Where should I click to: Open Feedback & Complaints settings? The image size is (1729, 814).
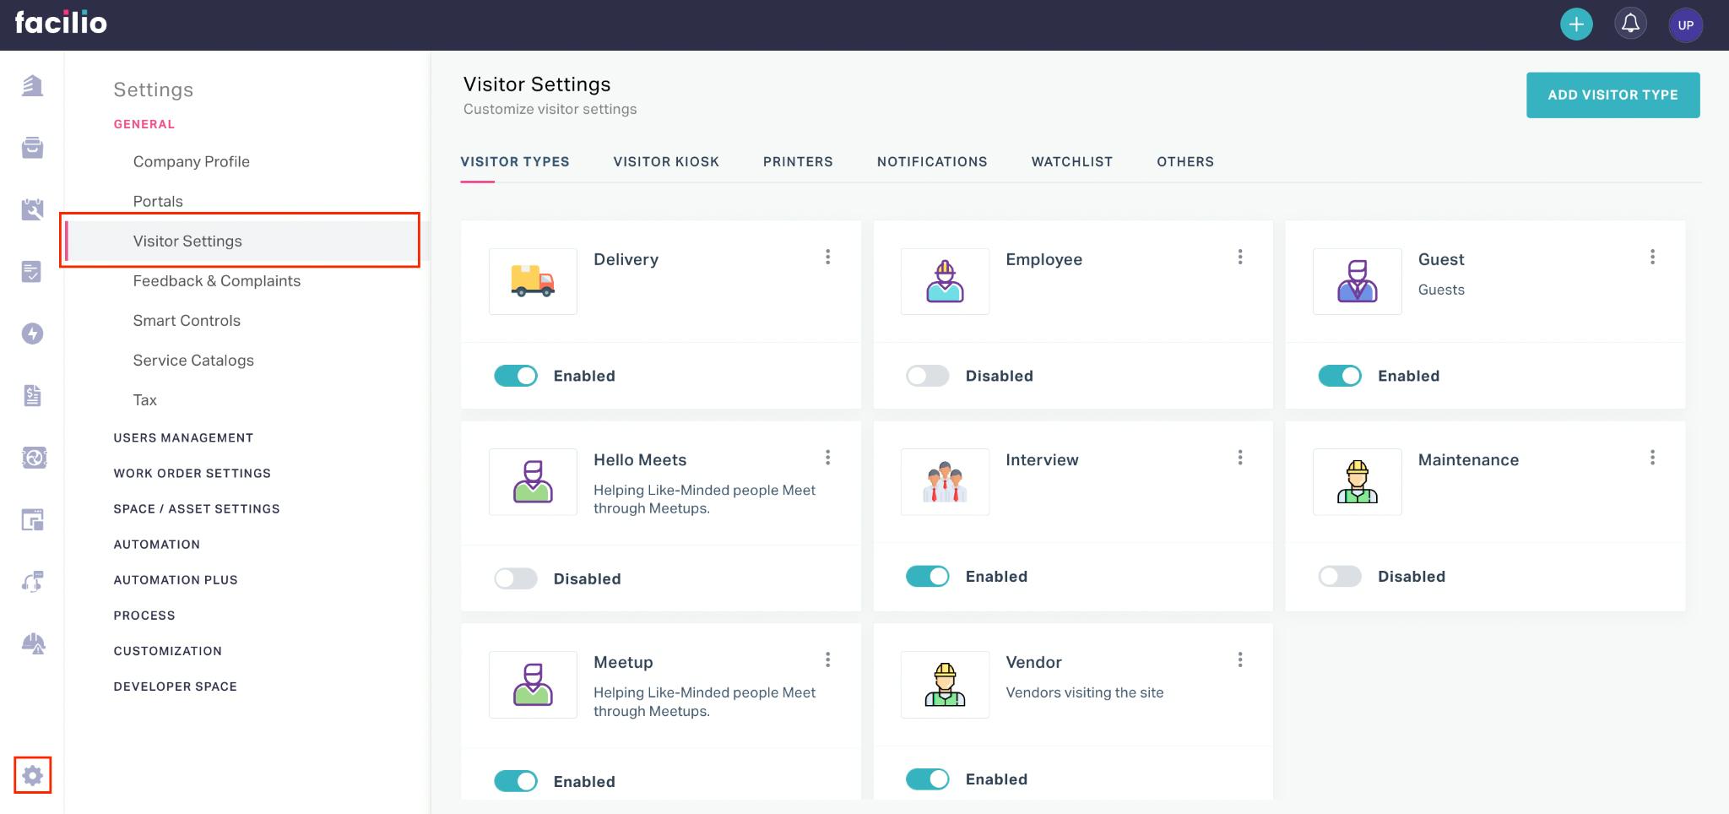(217, 280)
